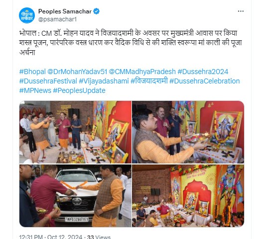Screen dimensions: 254x239
Task: Open top-right photo of aarti before Kali portrait
Action: pos(188,132)
